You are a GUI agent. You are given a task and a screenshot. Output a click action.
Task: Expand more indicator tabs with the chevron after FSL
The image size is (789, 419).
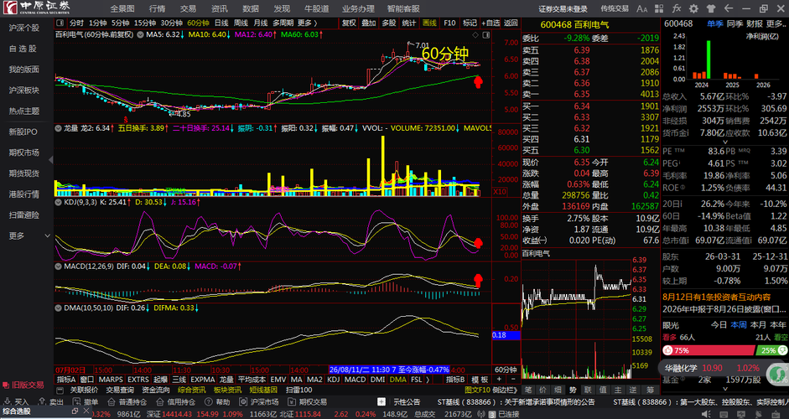point(428,380)
